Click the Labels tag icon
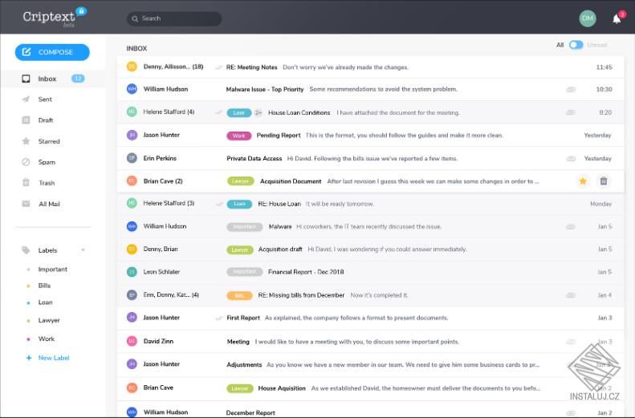The height and width of the screenshot is (418, 635). coord(26,250)
